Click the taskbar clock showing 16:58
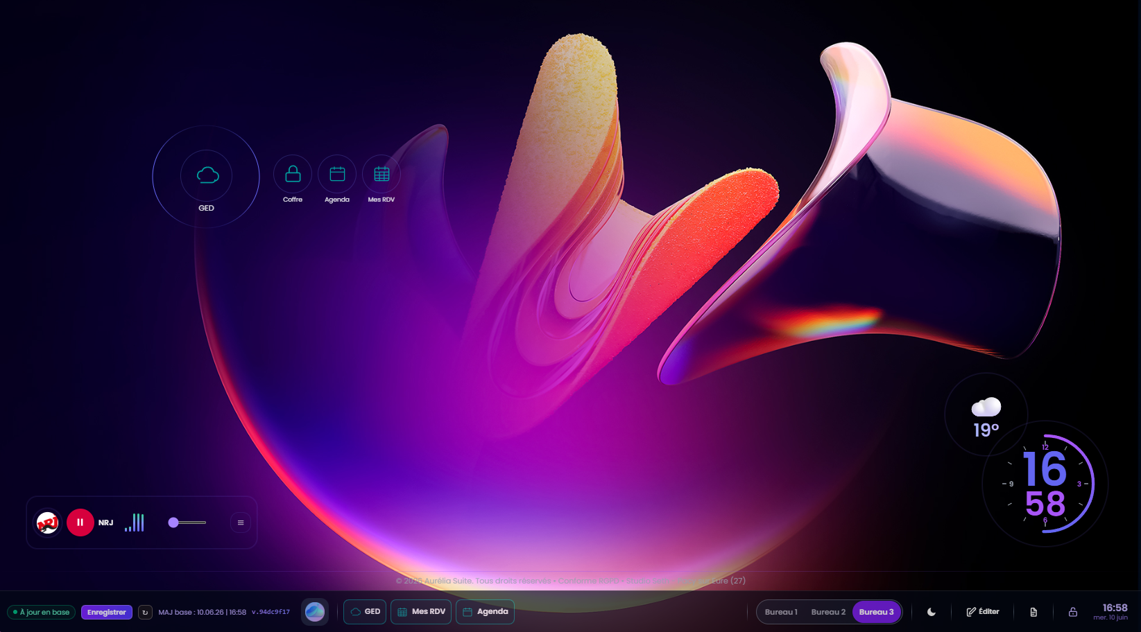Screen dimensions: 1141x632 coord(1115,608)
